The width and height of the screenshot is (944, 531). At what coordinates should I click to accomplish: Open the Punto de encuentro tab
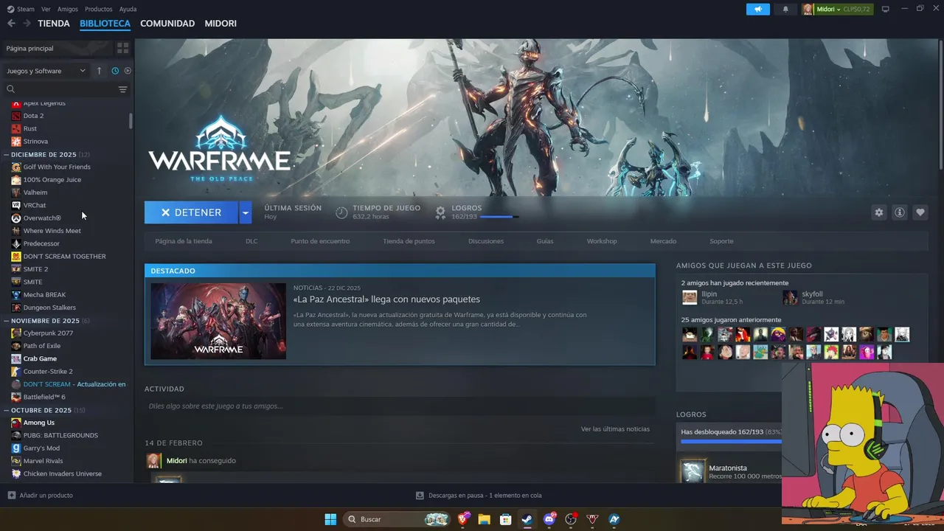click(320, 241)
